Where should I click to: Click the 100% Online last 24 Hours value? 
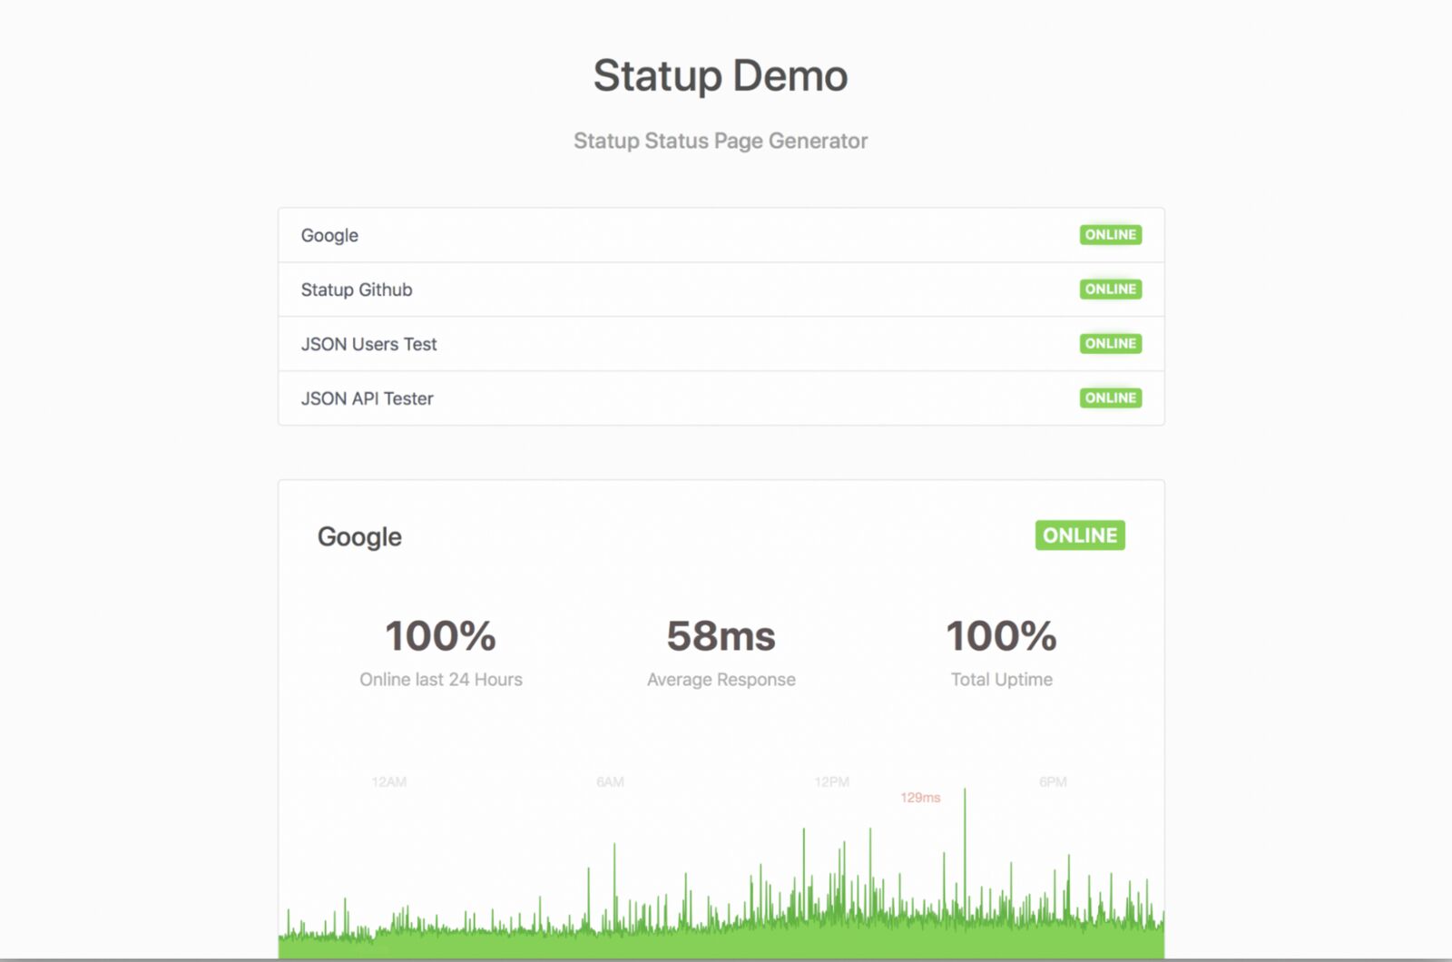[441, 635]
